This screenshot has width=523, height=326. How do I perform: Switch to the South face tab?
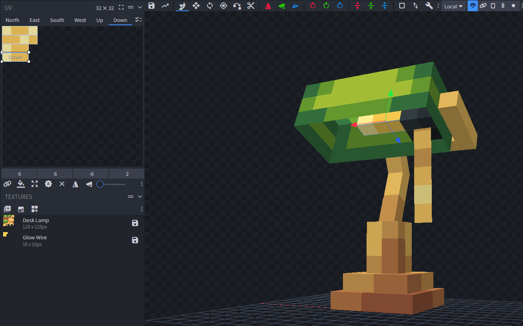57,20
